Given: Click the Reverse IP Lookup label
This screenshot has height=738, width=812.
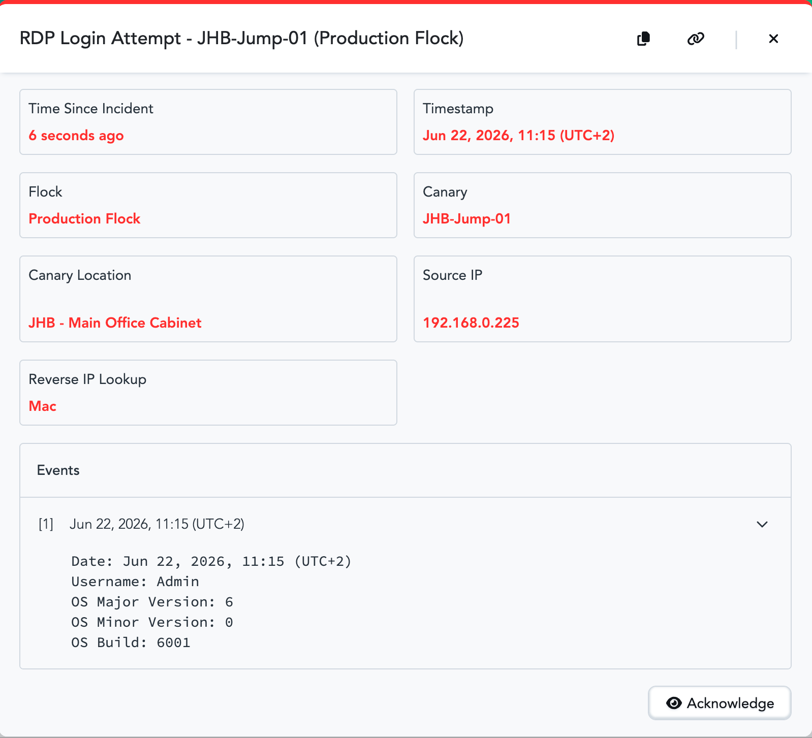Looking at the screenshot, I should pos(87,379).
